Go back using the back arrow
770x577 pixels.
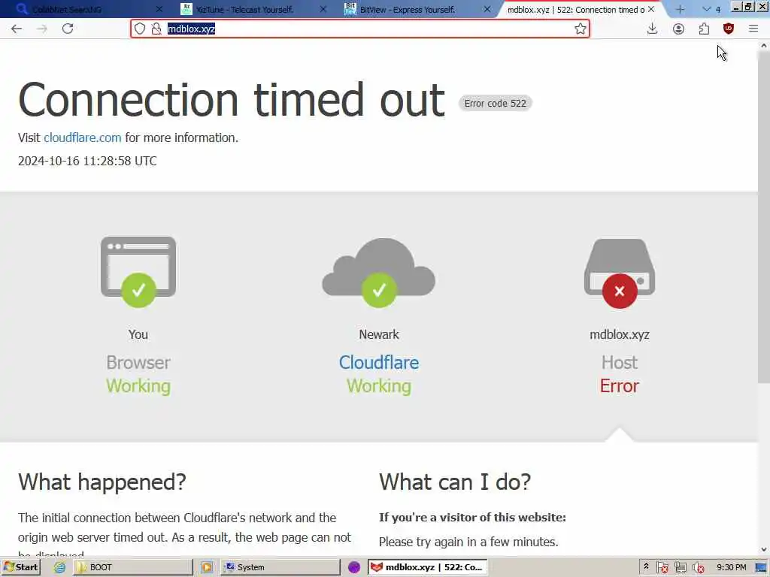17,29
